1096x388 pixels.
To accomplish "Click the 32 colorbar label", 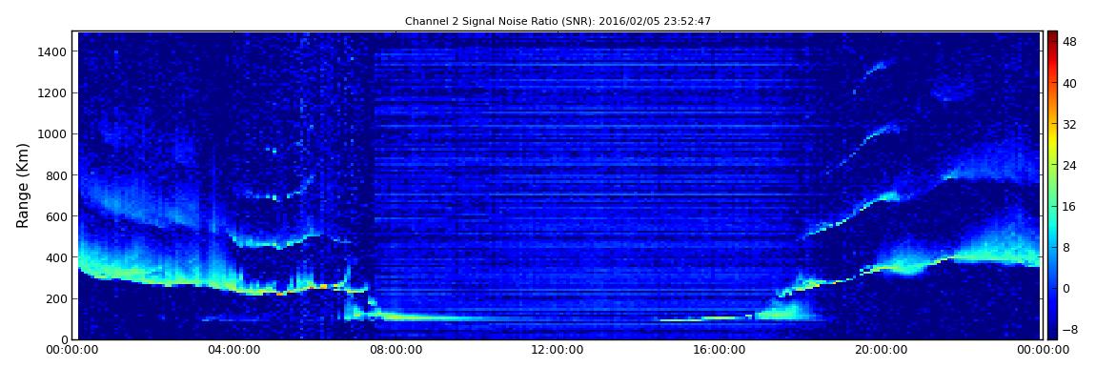I will (1068, 125).
